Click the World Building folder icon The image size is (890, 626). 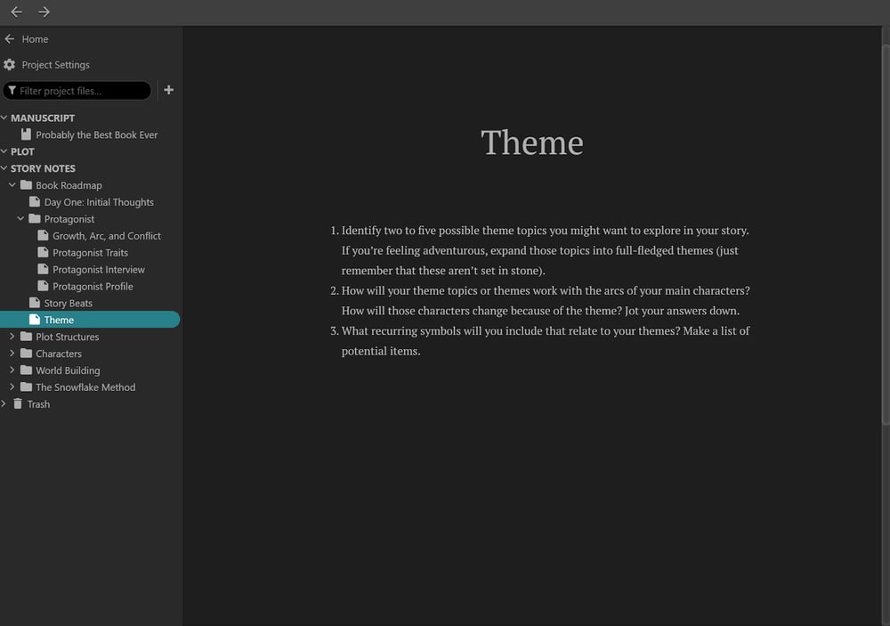[26, 370]
